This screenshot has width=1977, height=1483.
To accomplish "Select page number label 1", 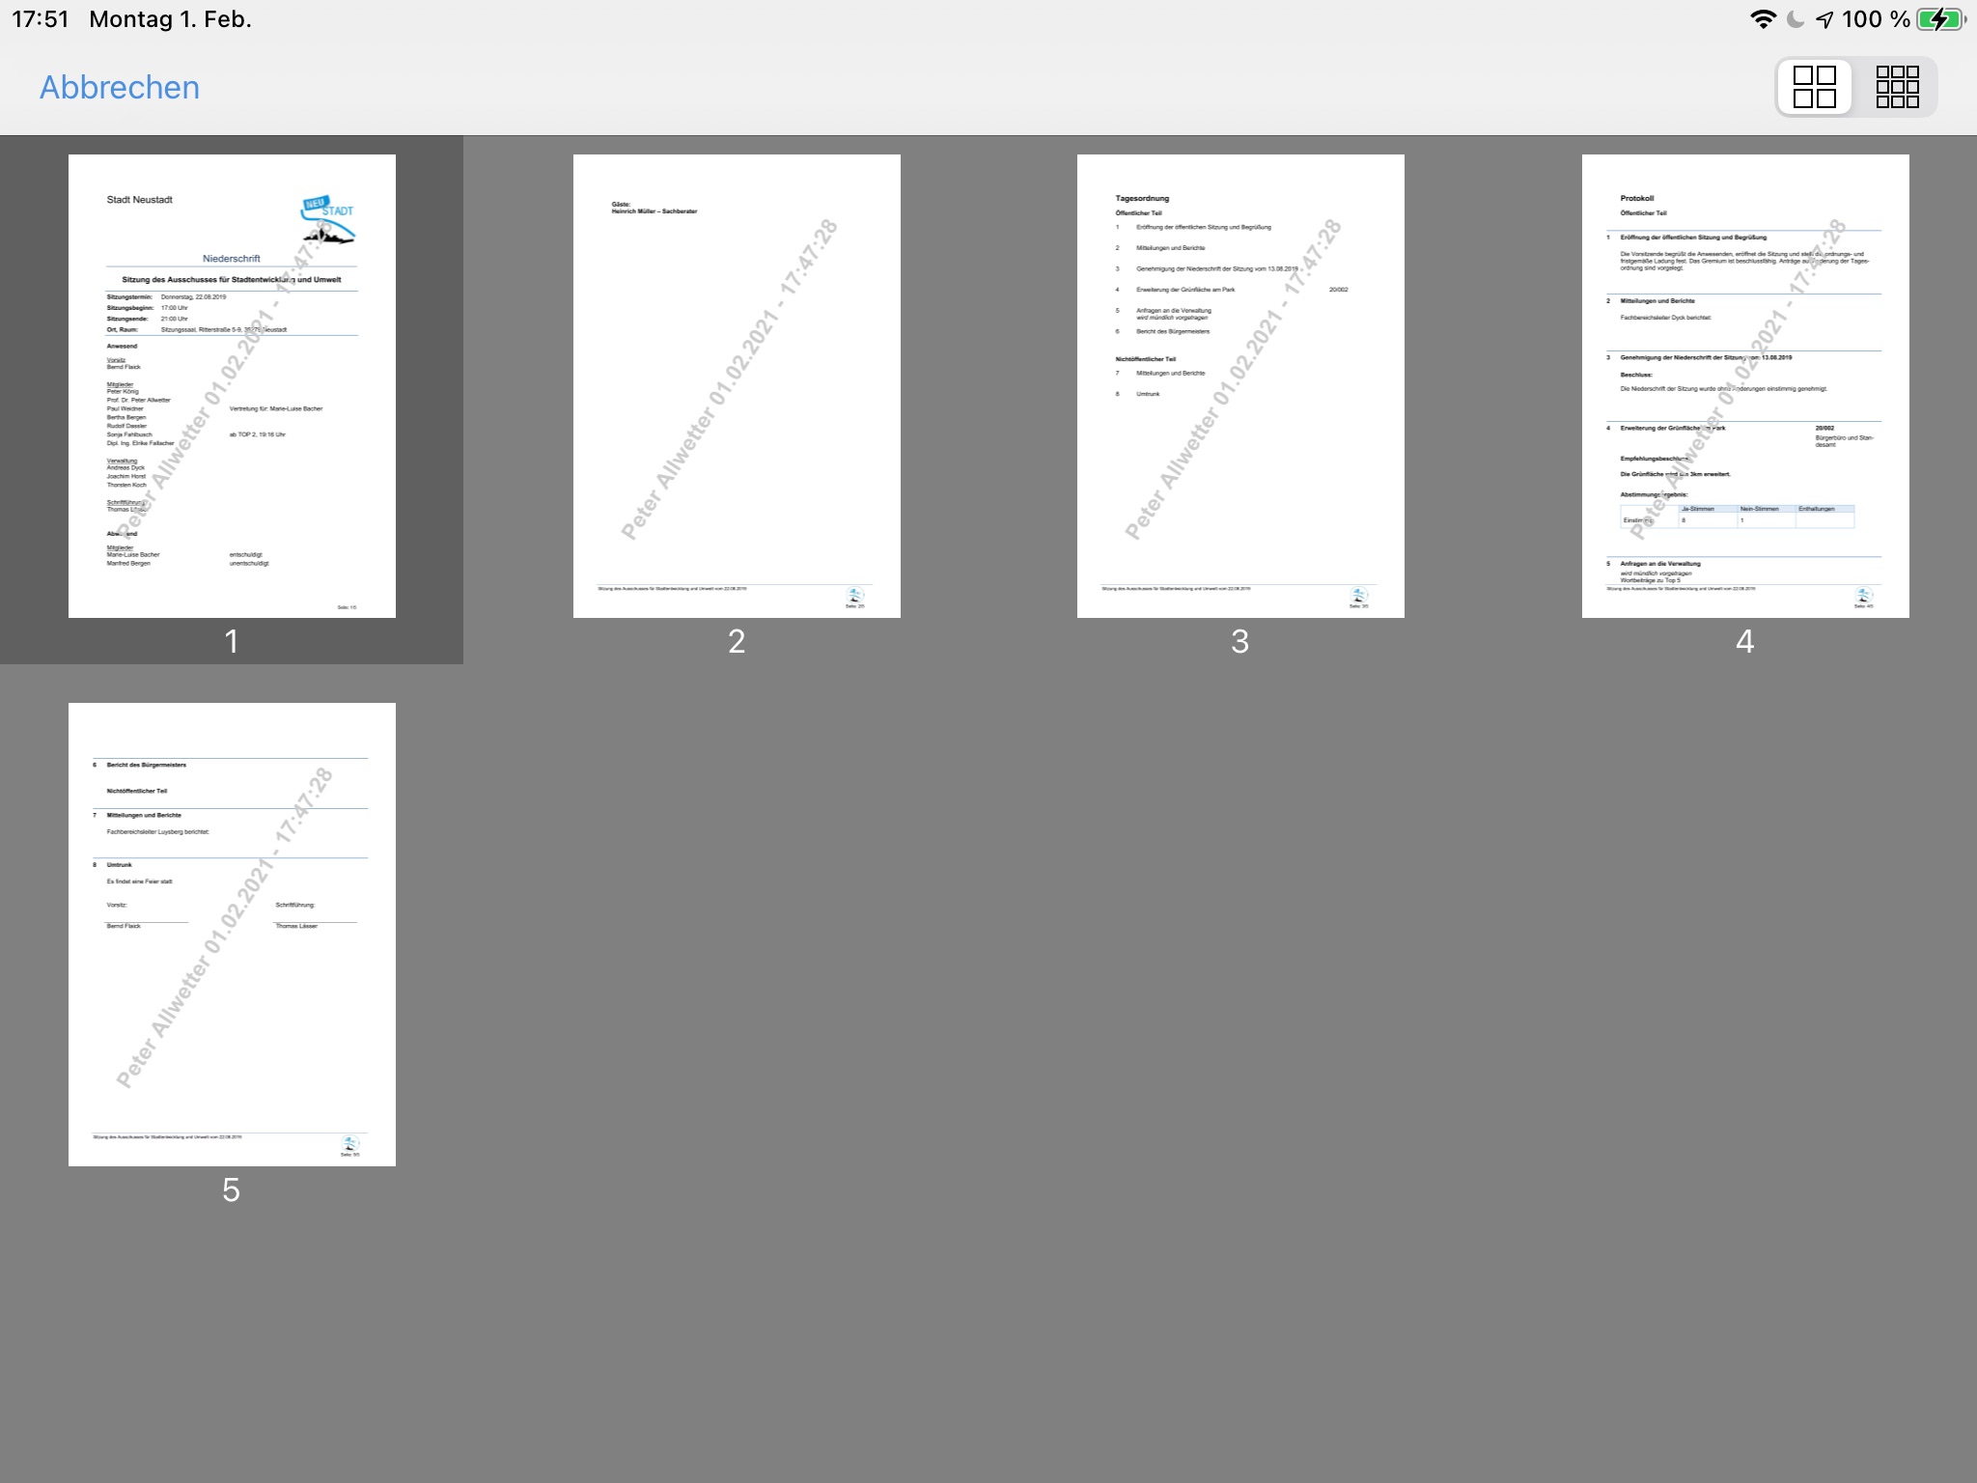I will pyautogui.click(x=232, y=641).
